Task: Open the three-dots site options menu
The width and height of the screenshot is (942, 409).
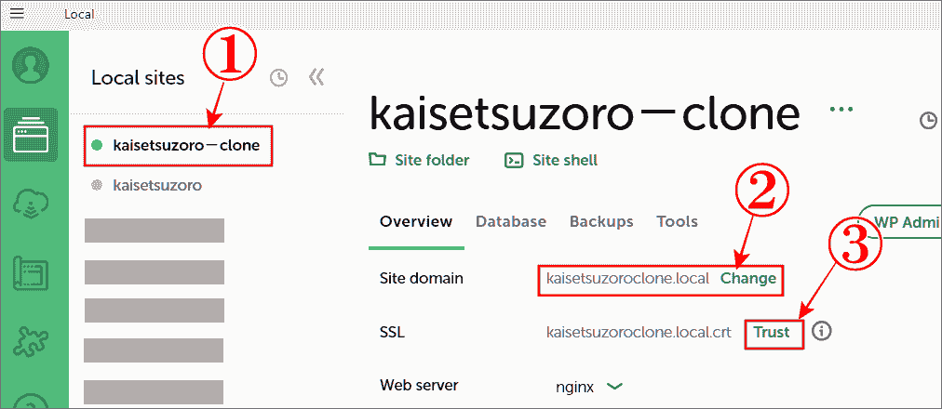Action: pos(841,109)
